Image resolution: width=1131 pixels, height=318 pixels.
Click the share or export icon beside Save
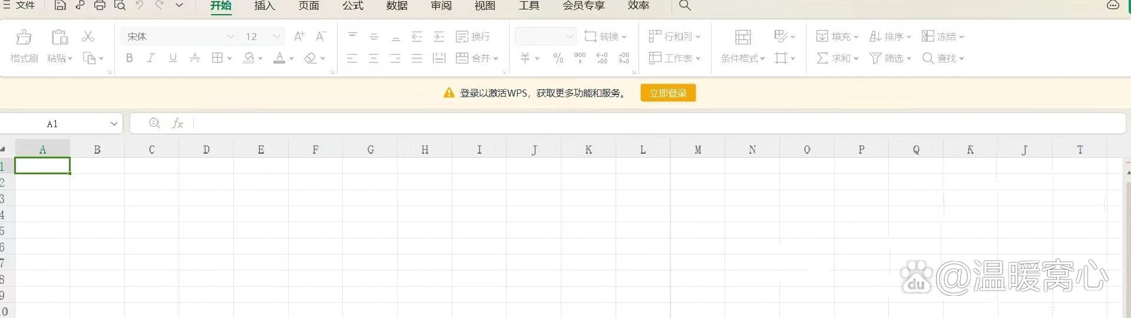coord(80,5)
